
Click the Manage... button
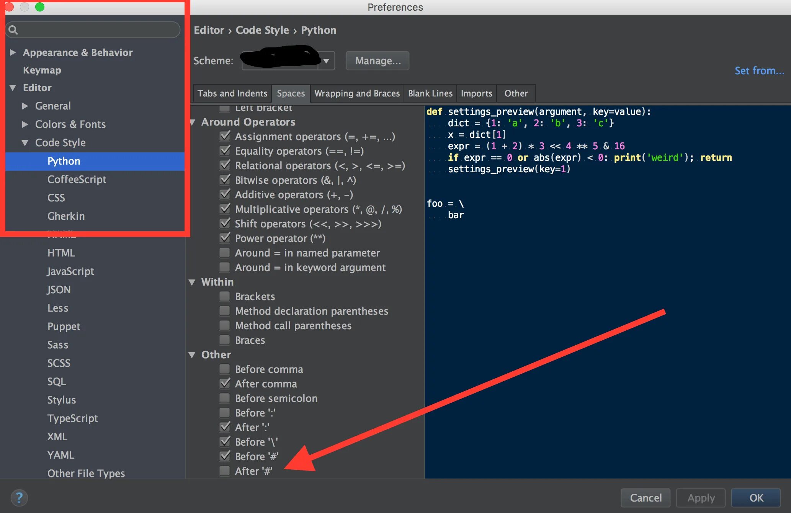click(x=378, y=61)
